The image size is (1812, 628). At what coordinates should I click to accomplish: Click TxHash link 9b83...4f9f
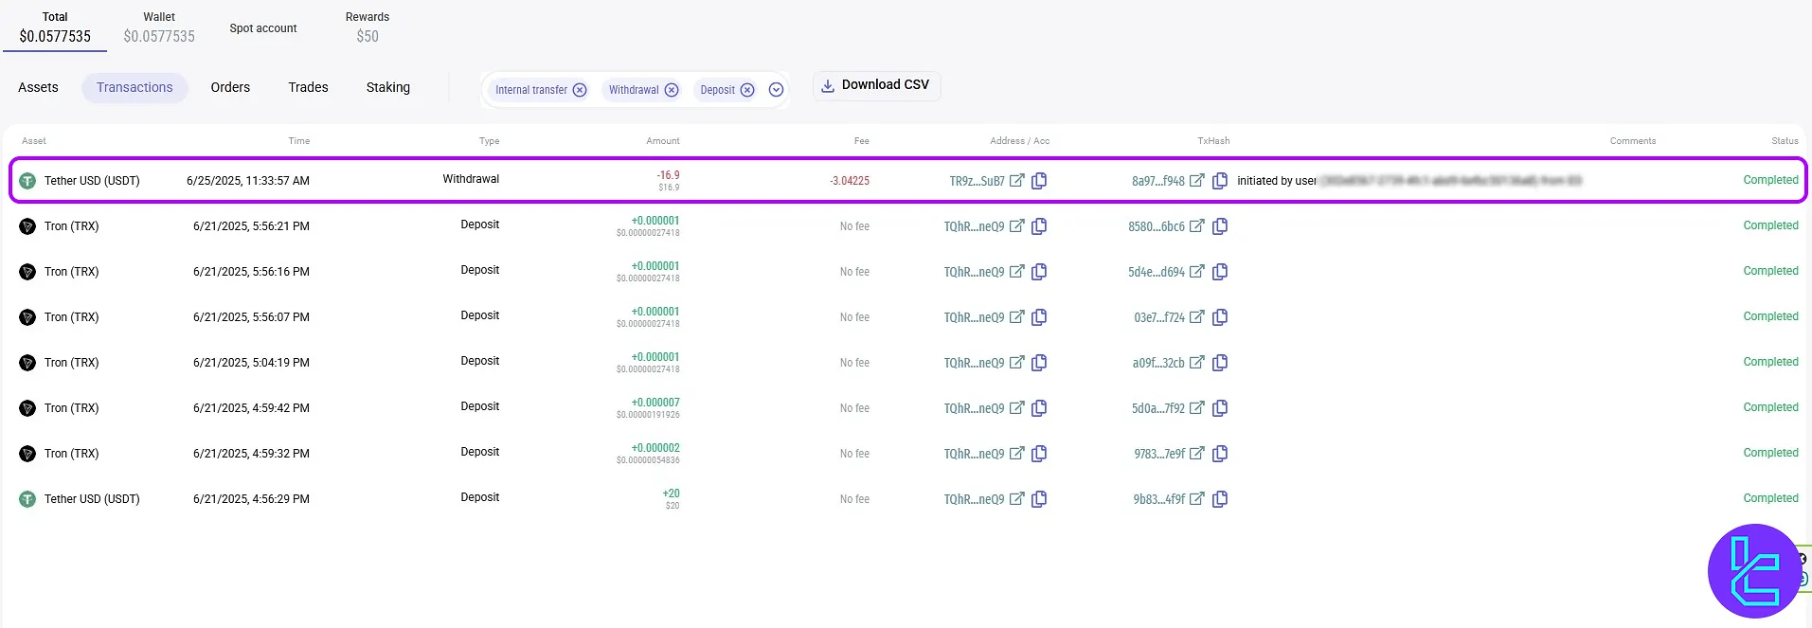[x=1158, y=499]
